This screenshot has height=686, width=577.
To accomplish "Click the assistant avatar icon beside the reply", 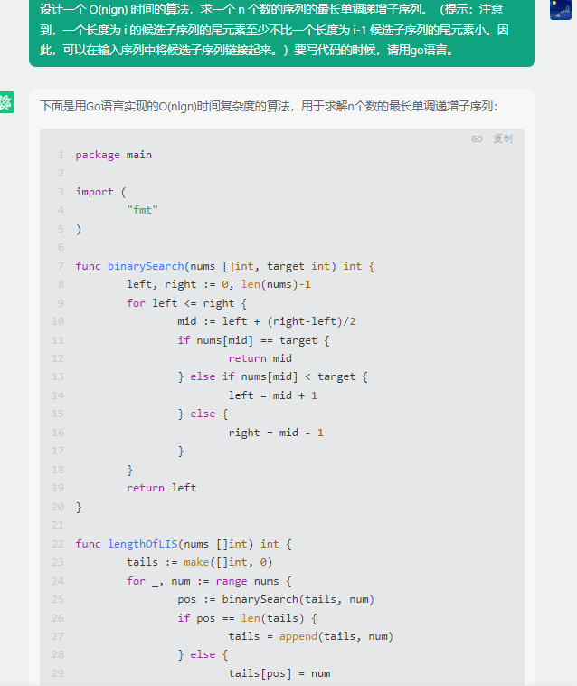I will (6, 102).
